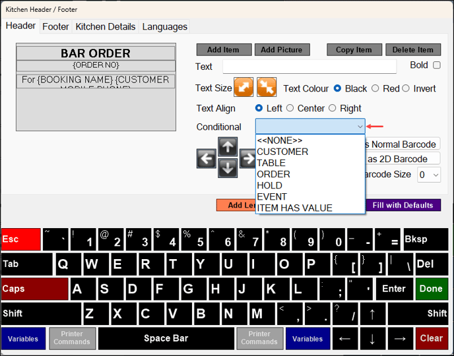Choose Center text alignment
454x356 pixels.
click(290, 108)
